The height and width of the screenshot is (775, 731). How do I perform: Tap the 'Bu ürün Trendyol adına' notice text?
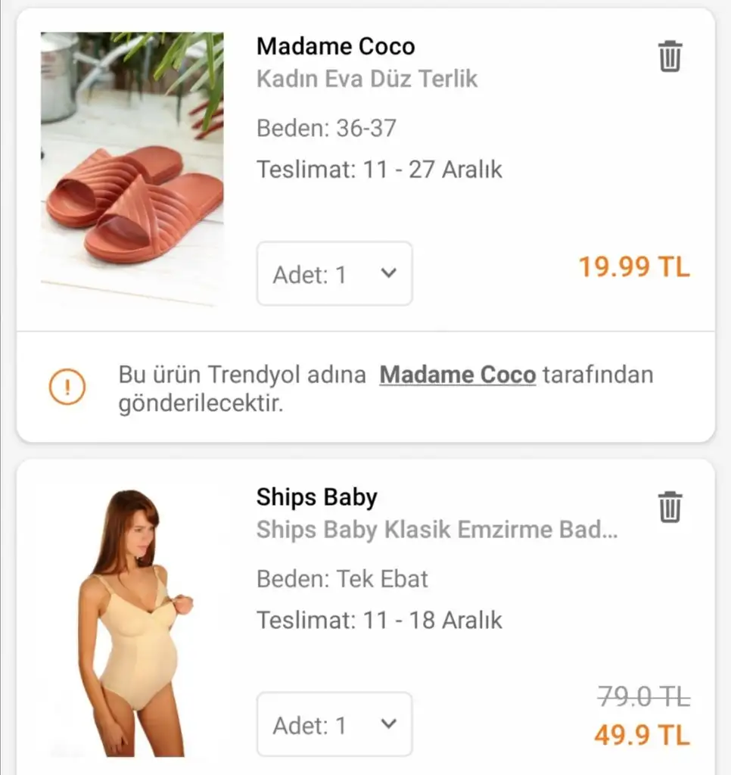(242, 375)
